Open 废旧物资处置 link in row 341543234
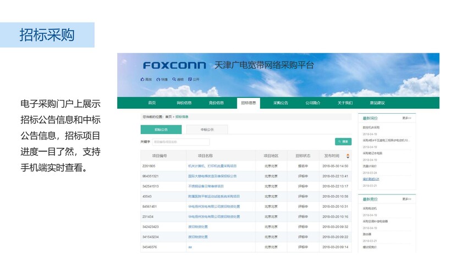Viewport: 473px width, 266px height. click(198, 237)
